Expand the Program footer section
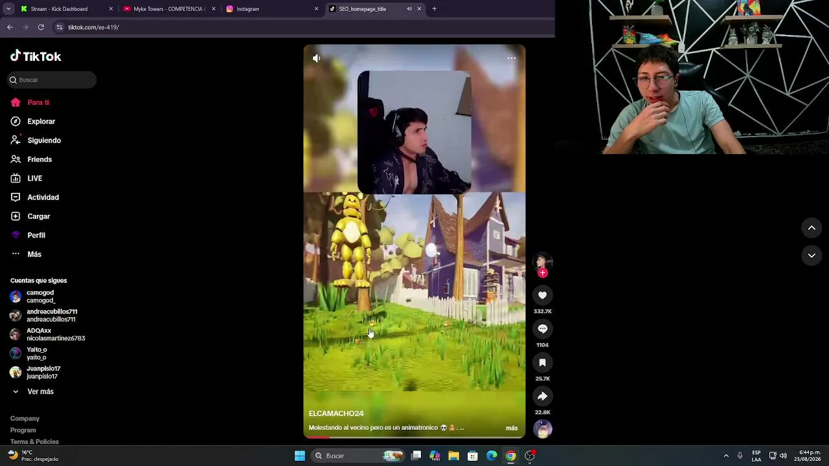 23,430
